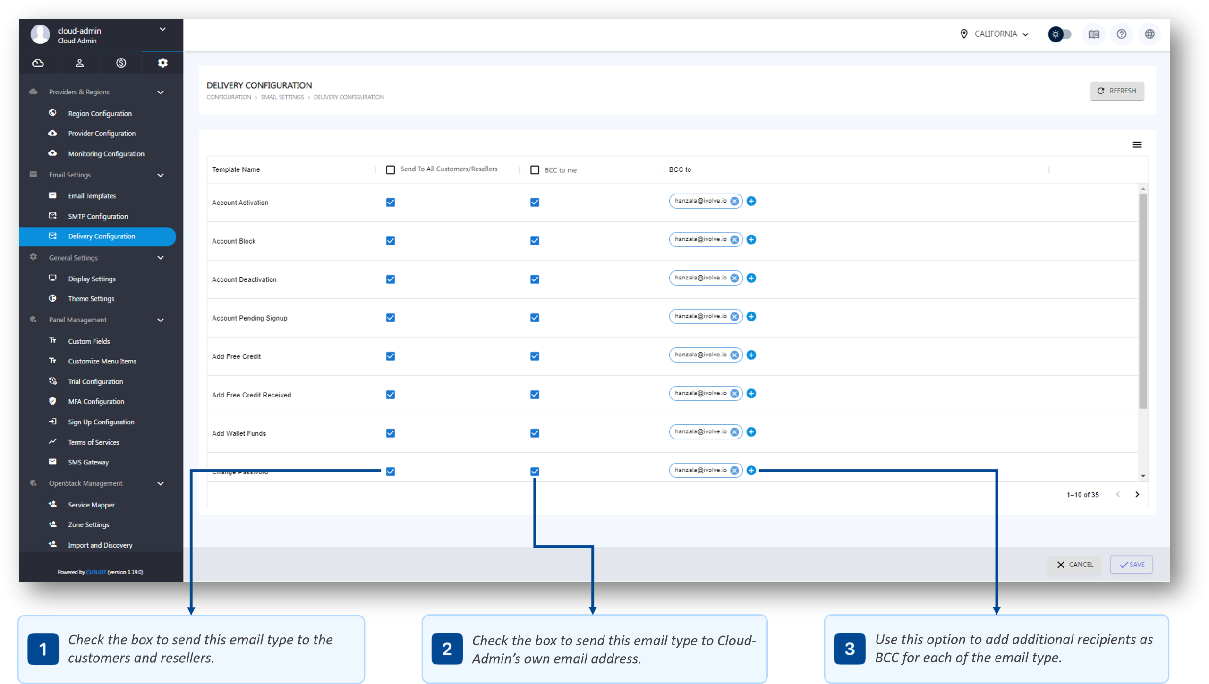Uncheck BCC to me for Account Deactivation
The width and height of the screenshot is (1209, 684).
535,279
